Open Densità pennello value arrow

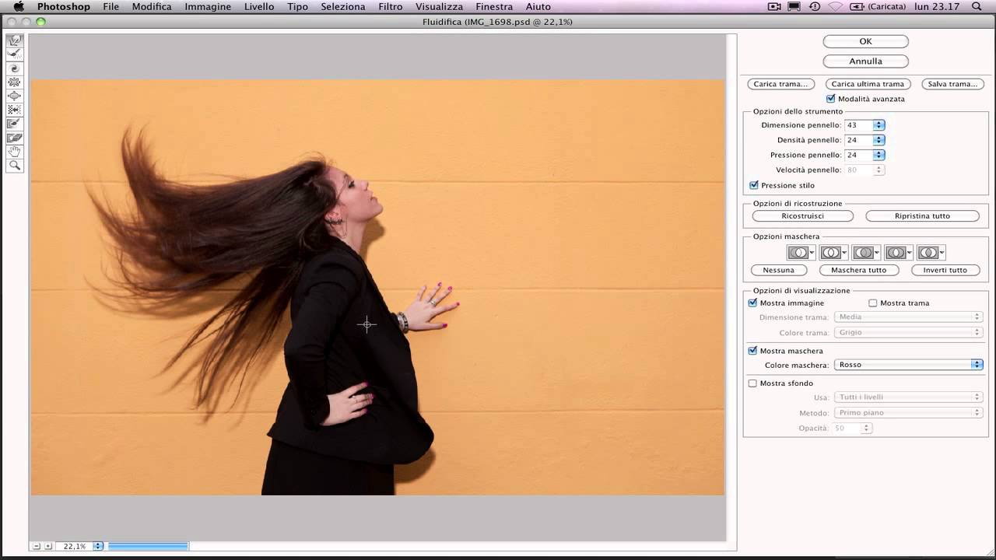(879, 140)
